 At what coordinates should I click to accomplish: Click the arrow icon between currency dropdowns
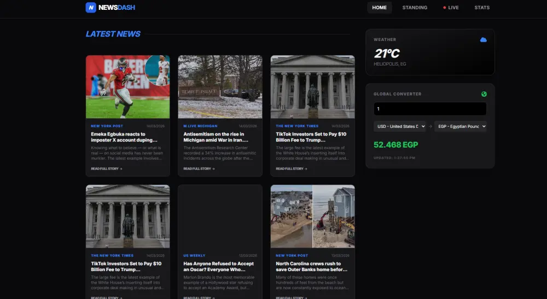[x=430, y=126]
